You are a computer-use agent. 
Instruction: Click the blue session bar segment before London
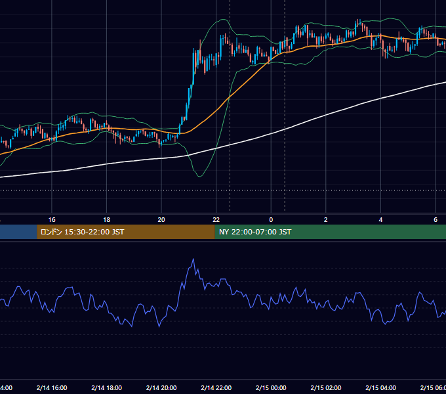coord(18,232)
